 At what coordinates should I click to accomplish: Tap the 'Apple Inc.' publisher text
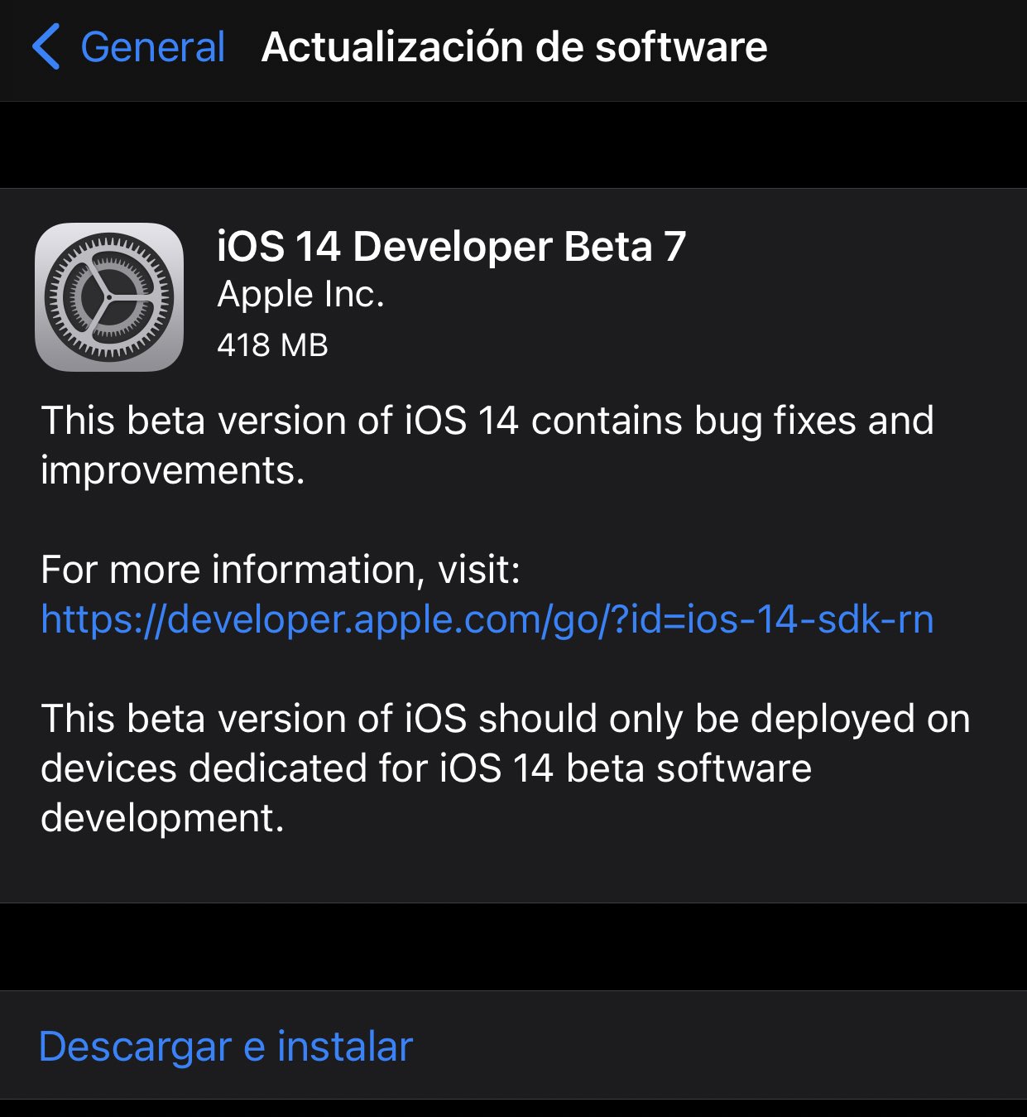[x=300, y=295]
